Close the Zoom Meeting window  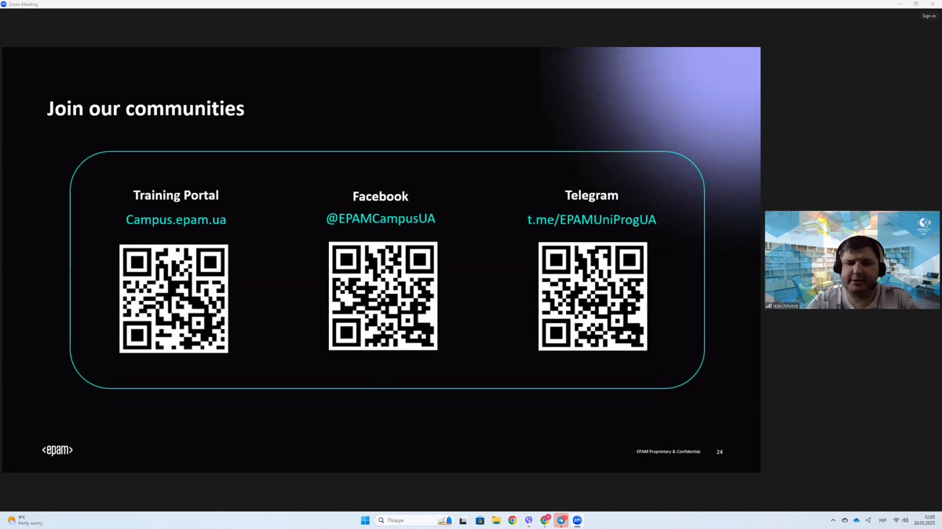(933, 4)
